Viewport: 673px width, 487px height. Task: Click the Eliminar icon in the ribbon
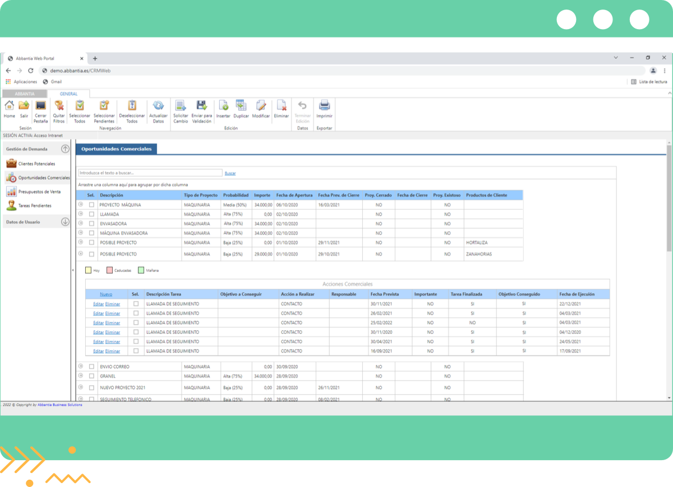tap(282, 106)
